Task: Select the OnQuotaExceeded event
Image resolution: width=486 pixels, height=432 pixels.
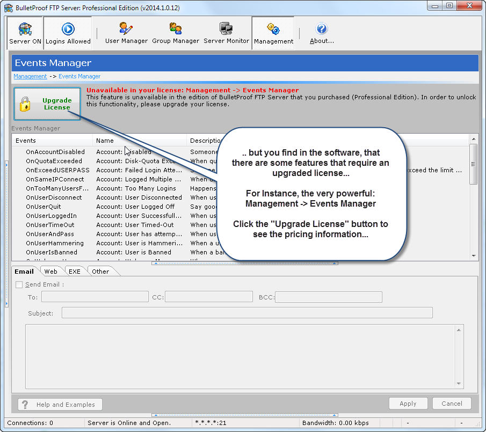Action: (54, 161)
